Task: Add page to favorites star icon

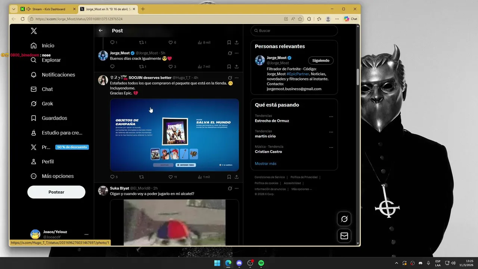Action: pyautogui.click(x=300, y=19)
